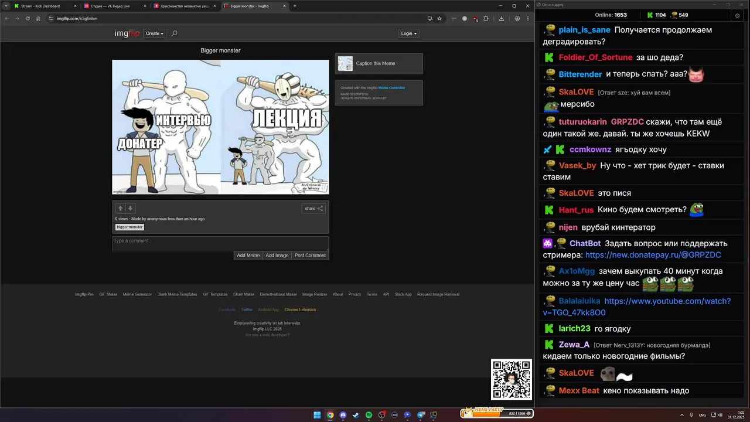Click Caption this Meme button
The width and height of the screenshot is (750, 422).
(x=379, y=63)
